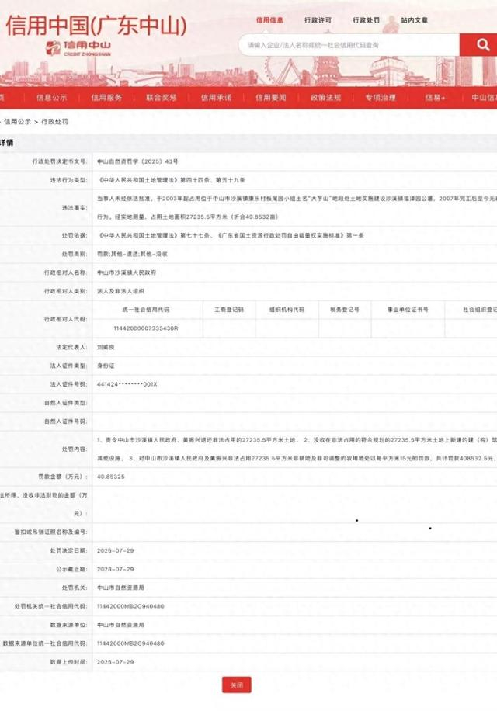
Task: Click the 组织机构代码 column header
Action: coord(287,310)
